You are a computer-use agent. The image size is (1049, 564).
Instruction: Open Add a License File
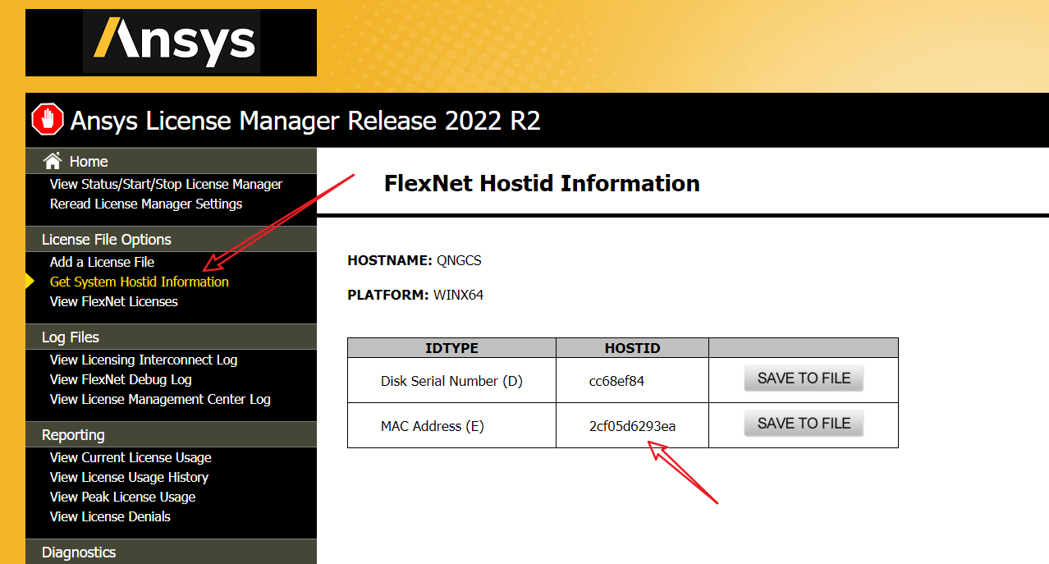point(102,262)
